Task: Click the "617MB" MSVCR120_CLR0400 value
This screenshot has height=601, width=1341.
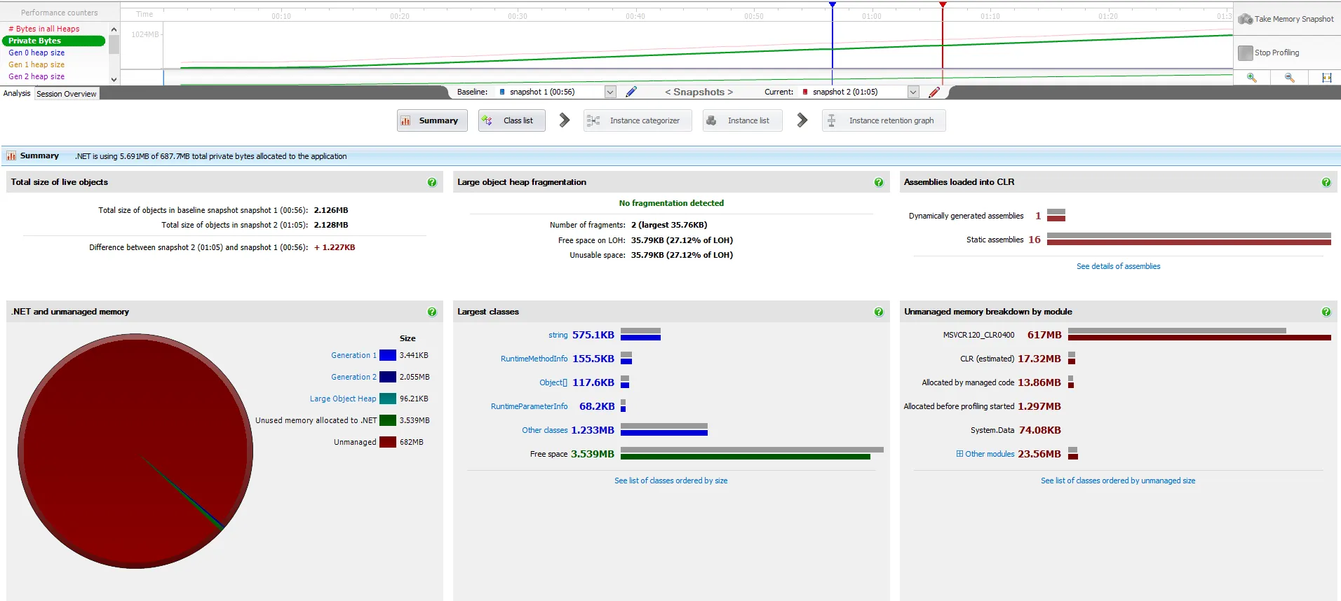Action: tap(1044, 335)
